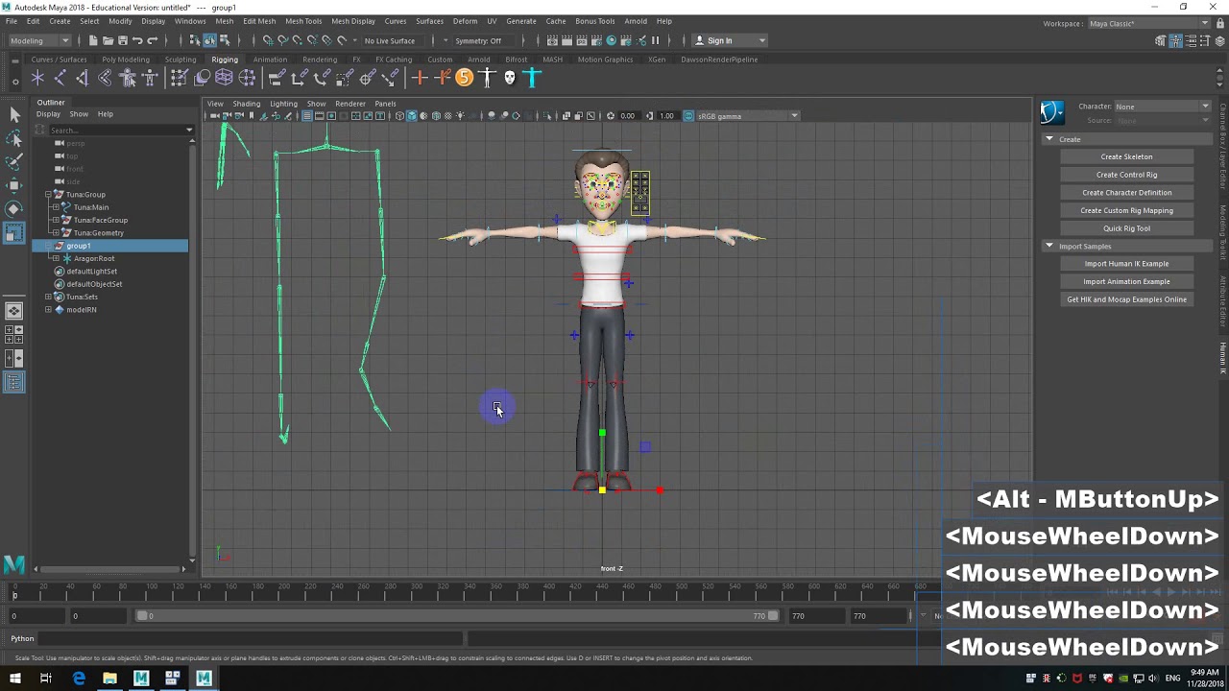Viewport: 1229px width, 691px height.
Task: Open the Outliner Display menu
Action: [48, 114]
